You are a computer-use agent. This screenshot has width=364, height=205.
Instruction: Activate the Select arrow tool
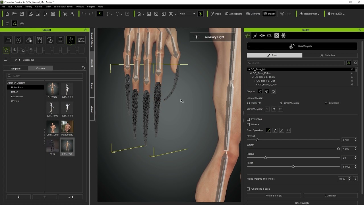coord(100,14)
